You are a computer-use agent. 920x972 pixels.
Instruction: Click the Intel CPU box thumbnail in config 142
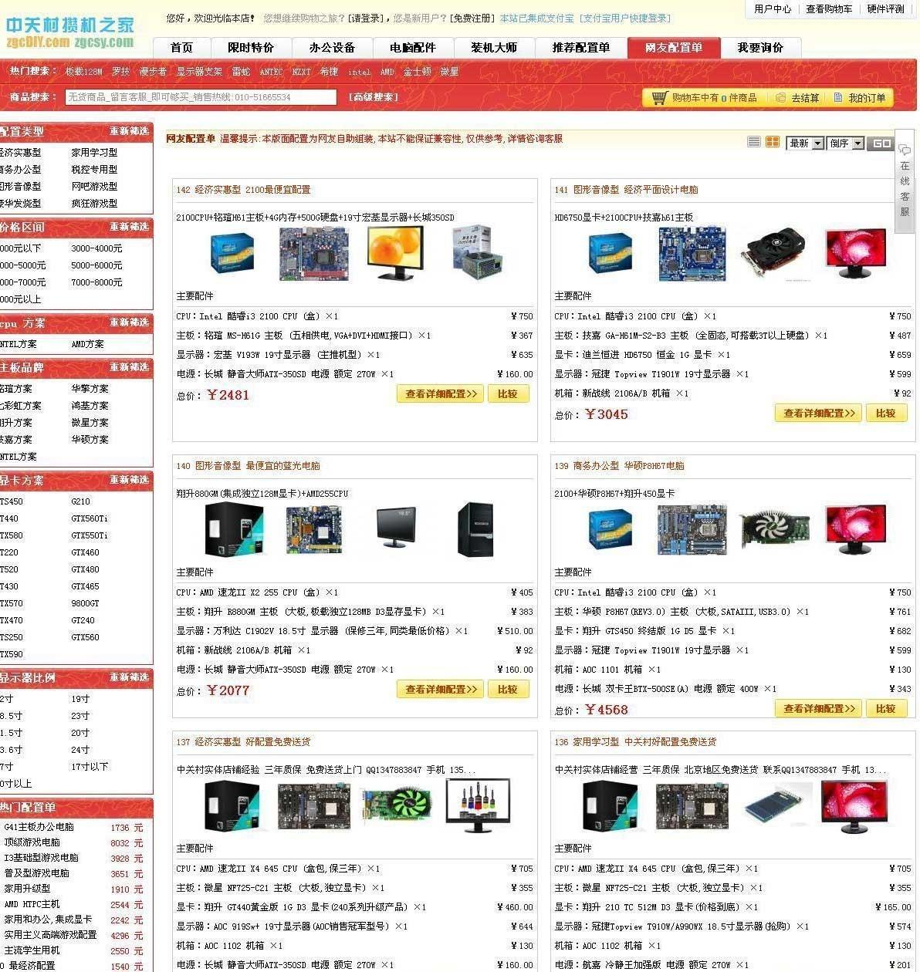tap(232, 253)
